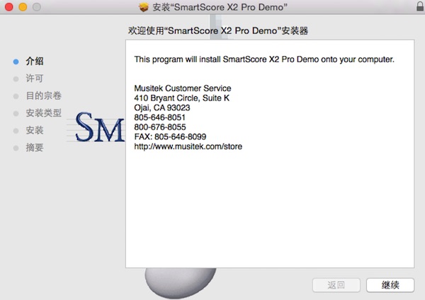The image size is (425, 300).
Task: Click the disabled 返回 (Go Back) button
Action: 336,285
